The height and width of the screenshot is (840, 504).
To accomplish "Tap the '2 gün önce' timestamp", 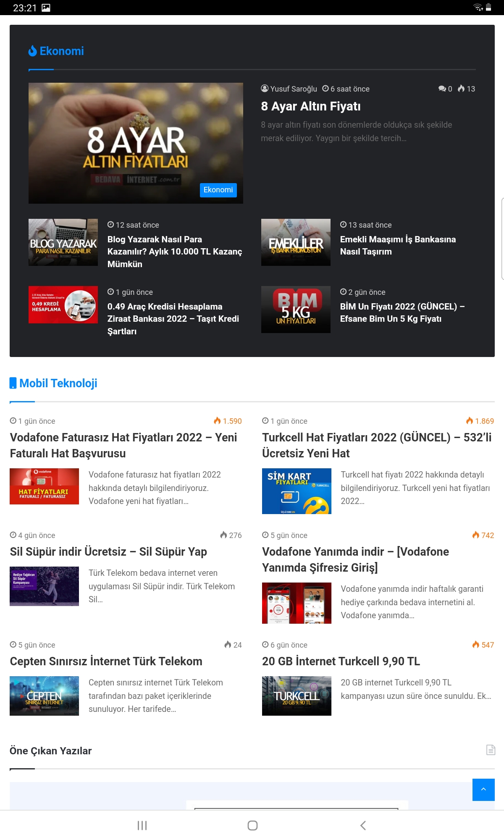I will 367,292.
